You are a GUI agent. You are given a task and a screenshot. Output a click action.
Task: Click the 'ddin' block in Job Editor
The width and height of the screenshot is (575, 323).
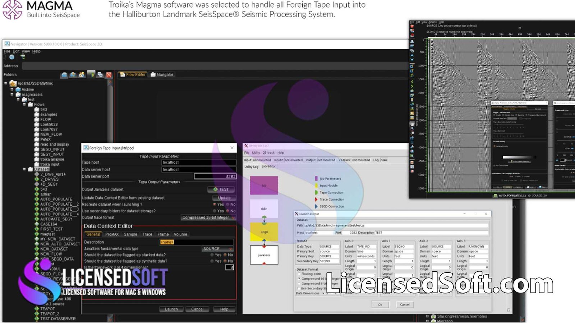(x=264, y=209)
